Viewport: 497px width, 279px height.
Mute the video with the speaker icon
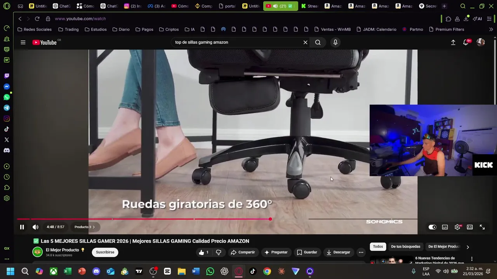pos(35,227)
